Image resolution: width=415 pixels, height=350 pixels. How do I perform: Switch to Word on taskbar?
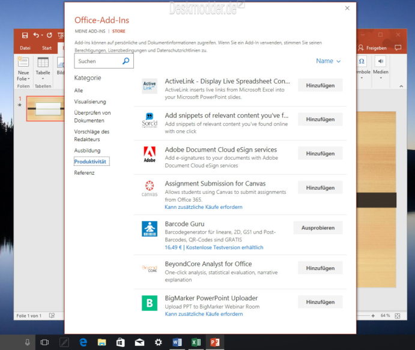pyautogui.click(x=177, y=342)
